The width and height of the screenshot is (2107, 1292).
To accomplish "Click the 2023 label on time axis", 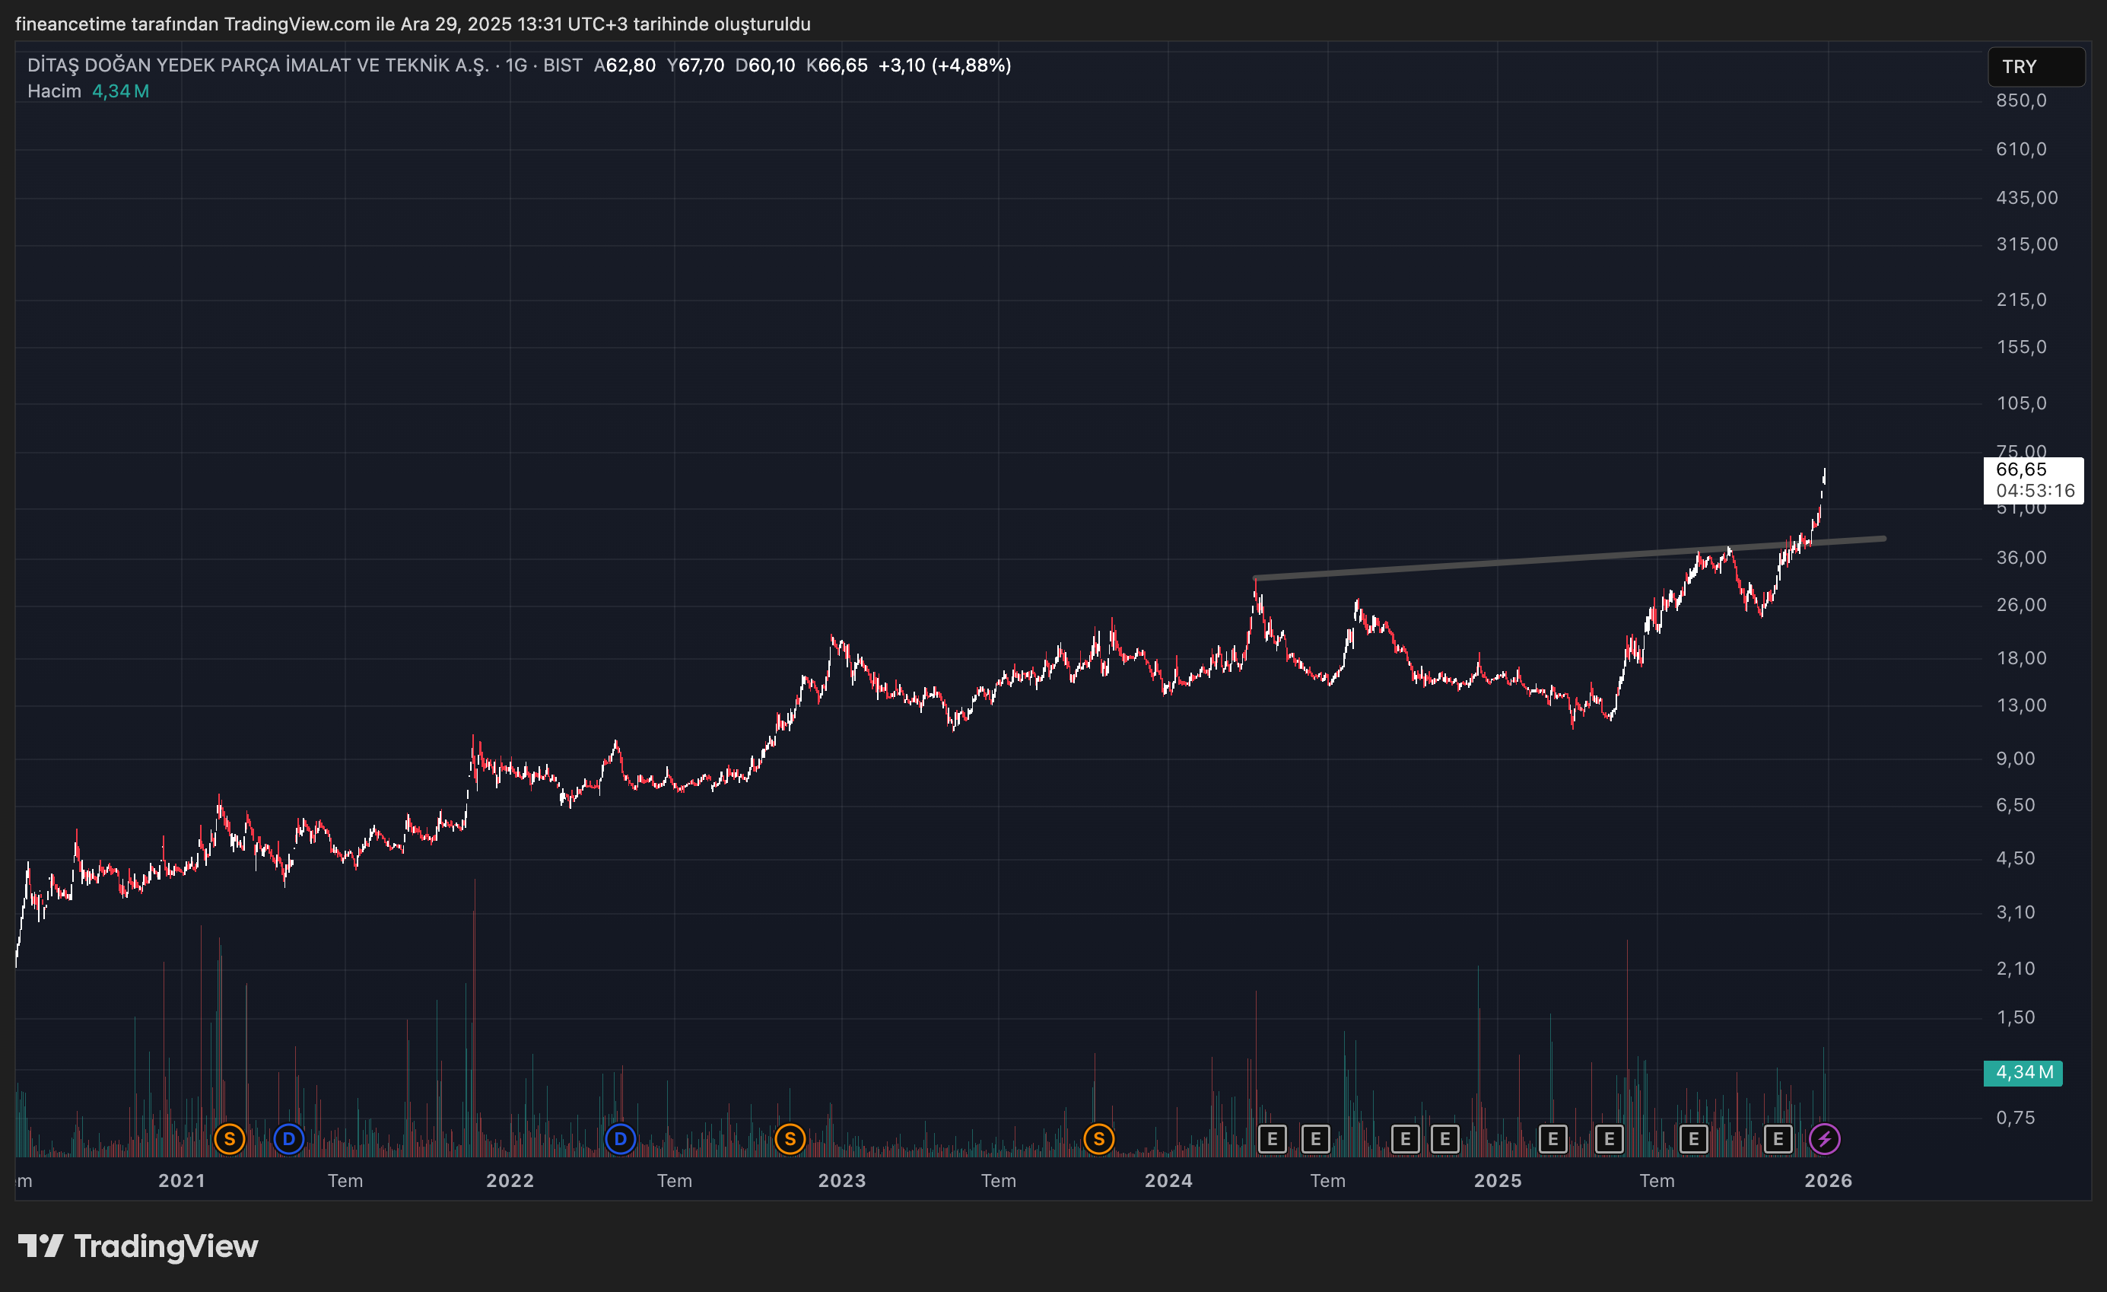I will pos(841,1181).
